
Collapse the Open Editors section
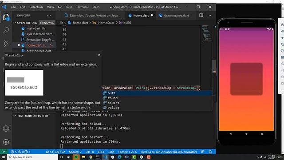[x=15, y=23]
